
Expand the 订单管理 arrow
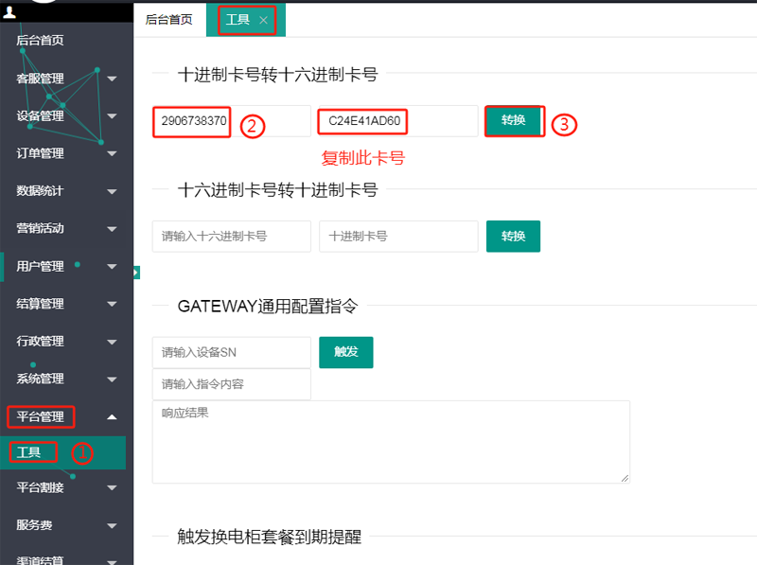coord(112,153)
